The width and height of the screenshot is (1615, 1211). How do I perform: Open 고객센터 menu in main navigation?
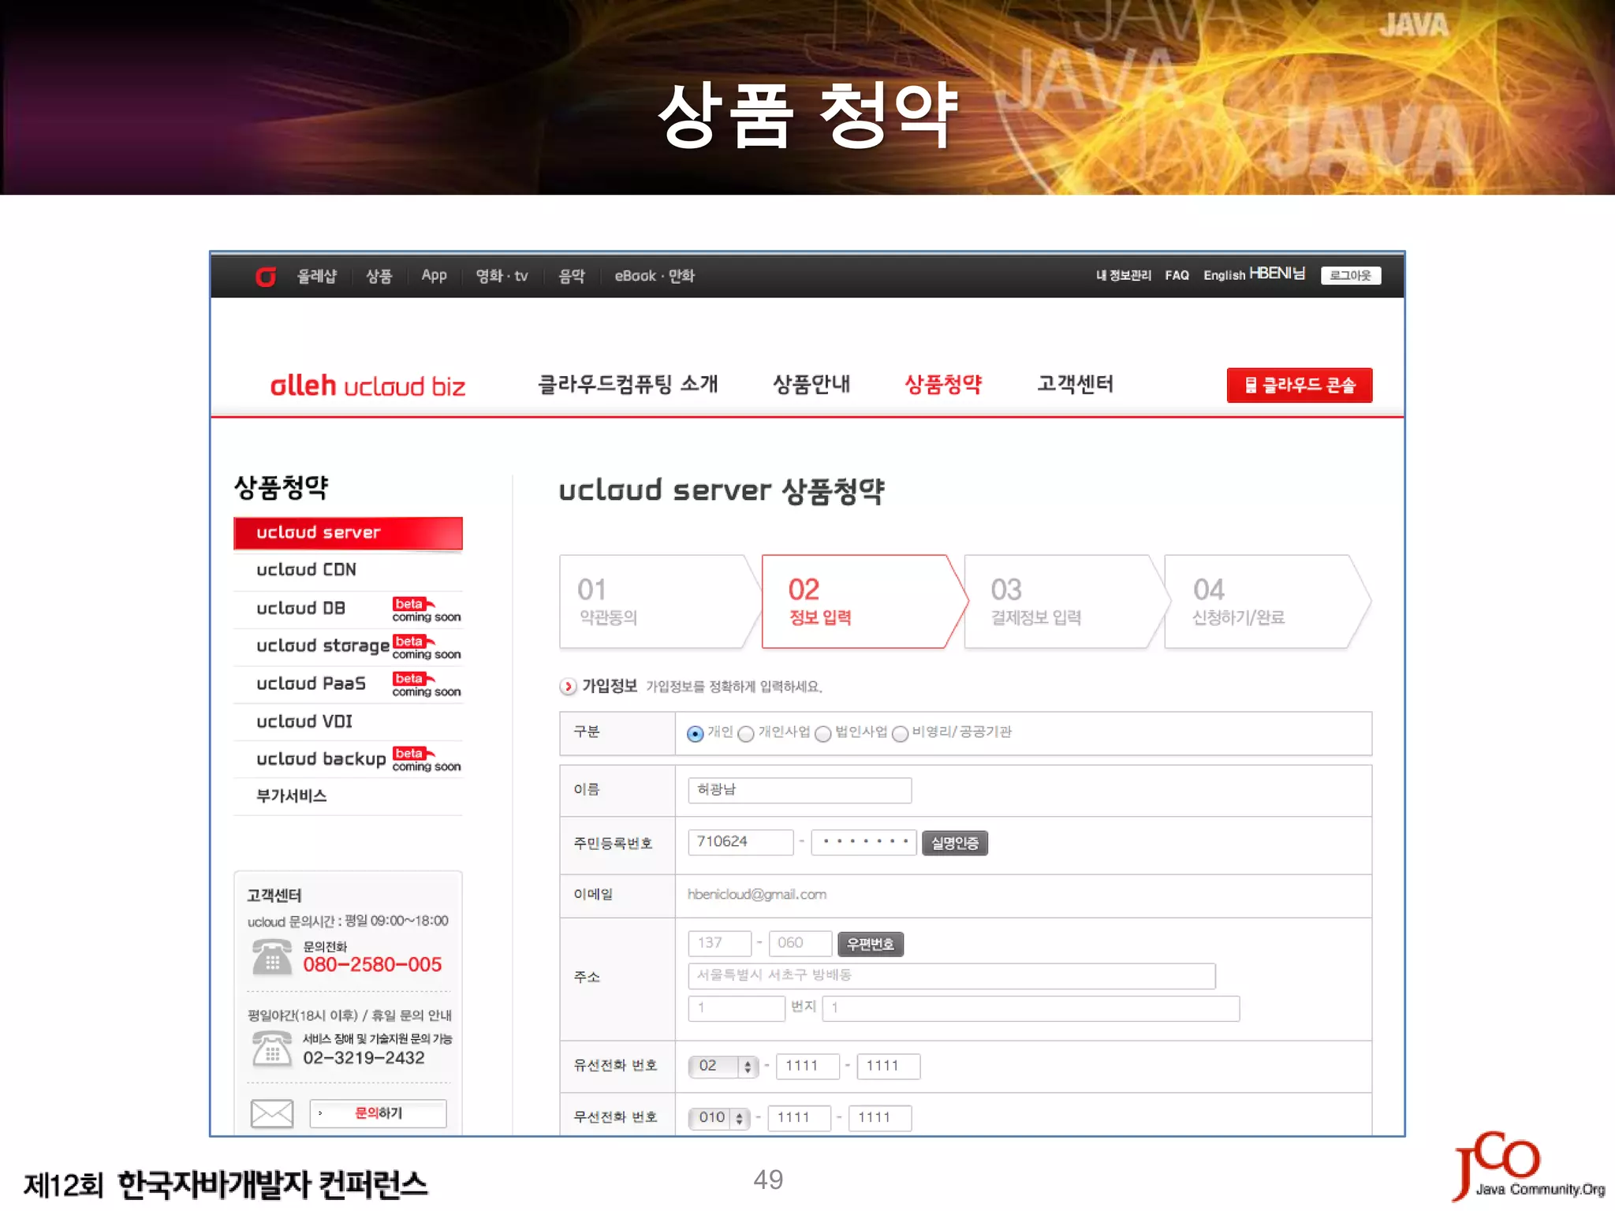tap(1075, 384)
